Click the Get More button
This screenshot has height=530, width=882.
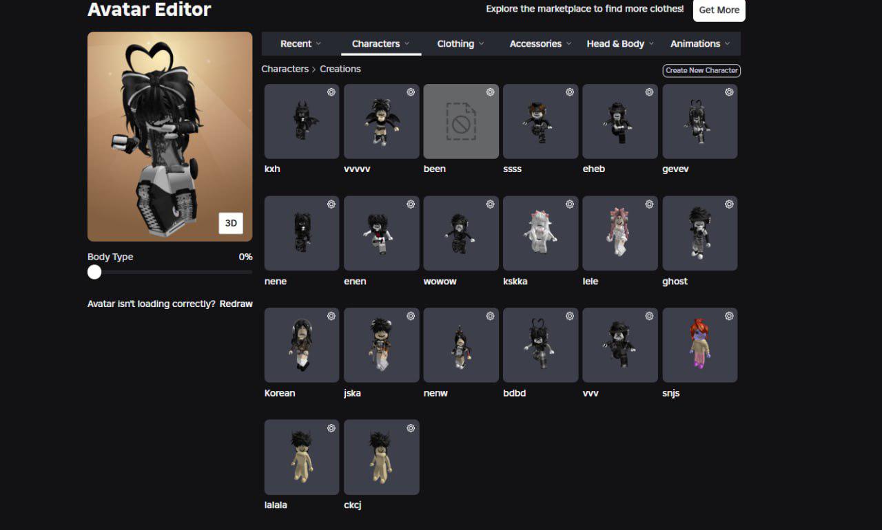(x=719, y=10)
